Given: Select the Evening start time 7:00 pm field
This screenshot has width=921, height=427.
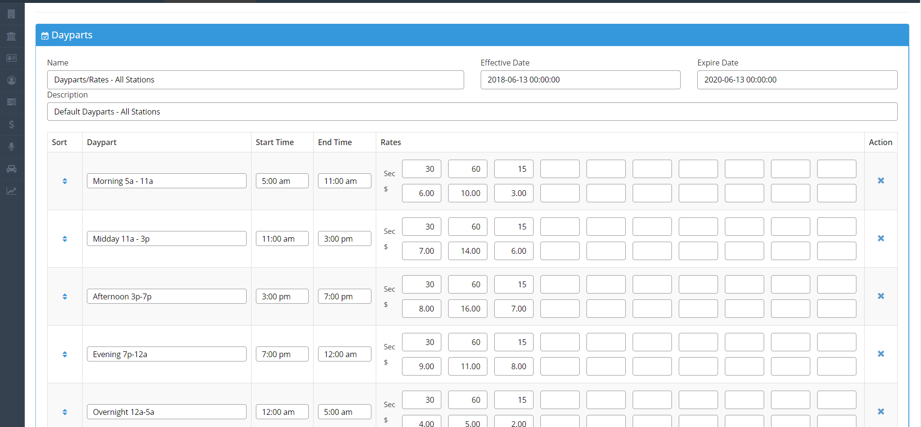Looking at the screenshot, I should (x=282, y=354).
